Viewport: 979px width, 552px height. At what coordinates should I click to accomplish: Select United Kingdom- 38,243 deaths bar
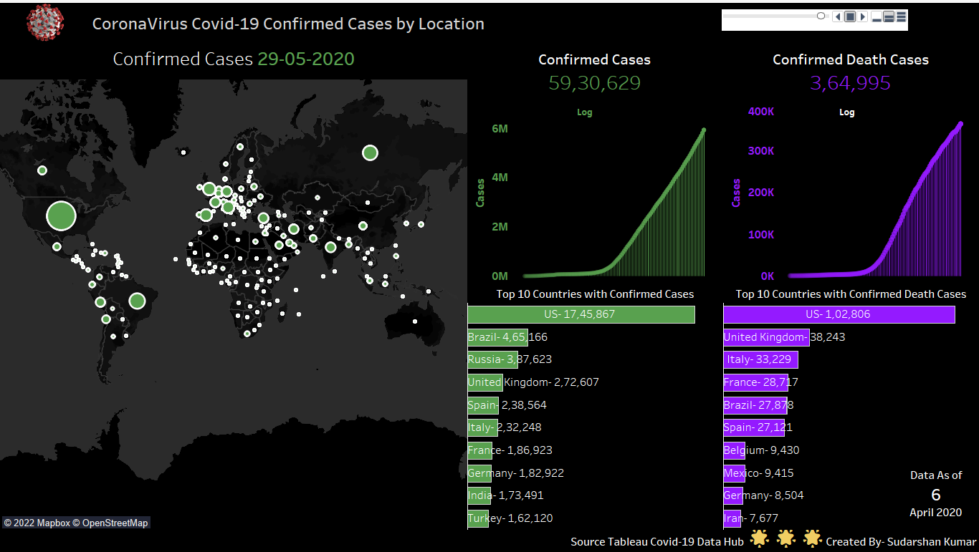click(x=767, y=337)
